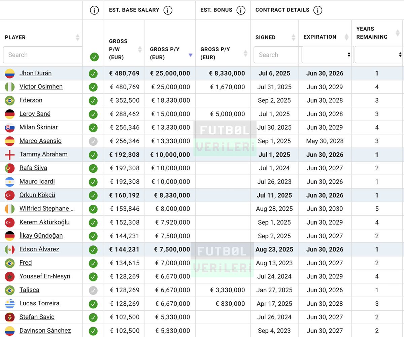Viewport: 404px width, 337px height.
Task: Click the Jun 30, 2030 expiration cell
Action: (325, 209)
